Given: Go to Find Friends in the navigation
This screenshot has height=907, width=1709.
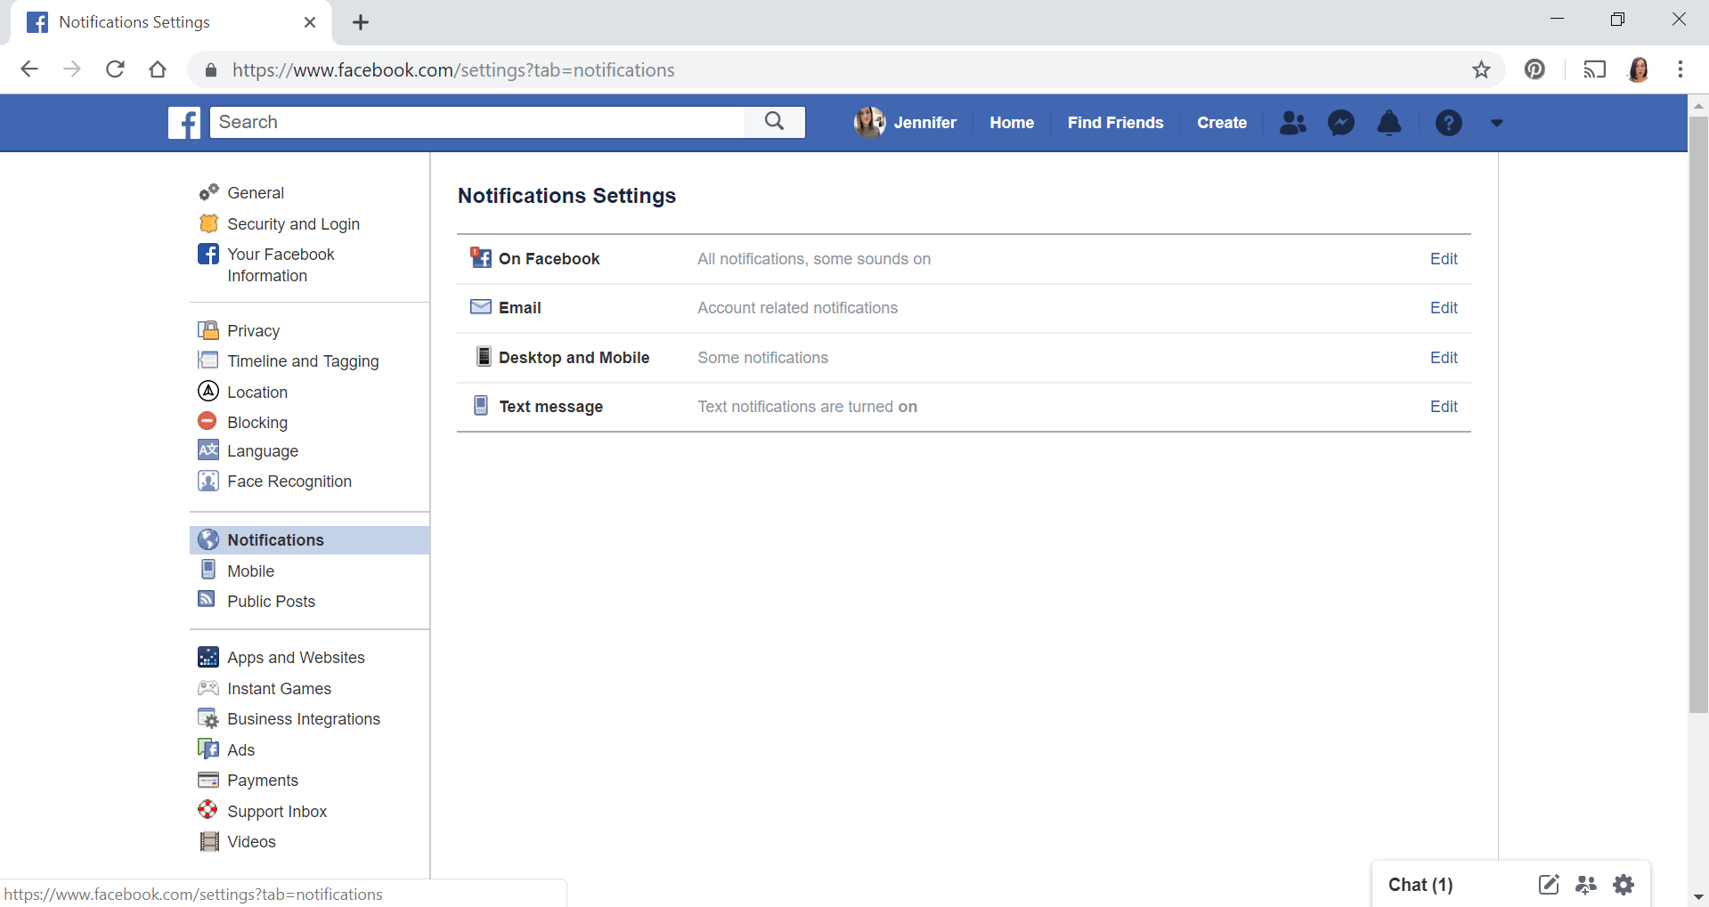Looking at the screenshot, I should 1115,122.
